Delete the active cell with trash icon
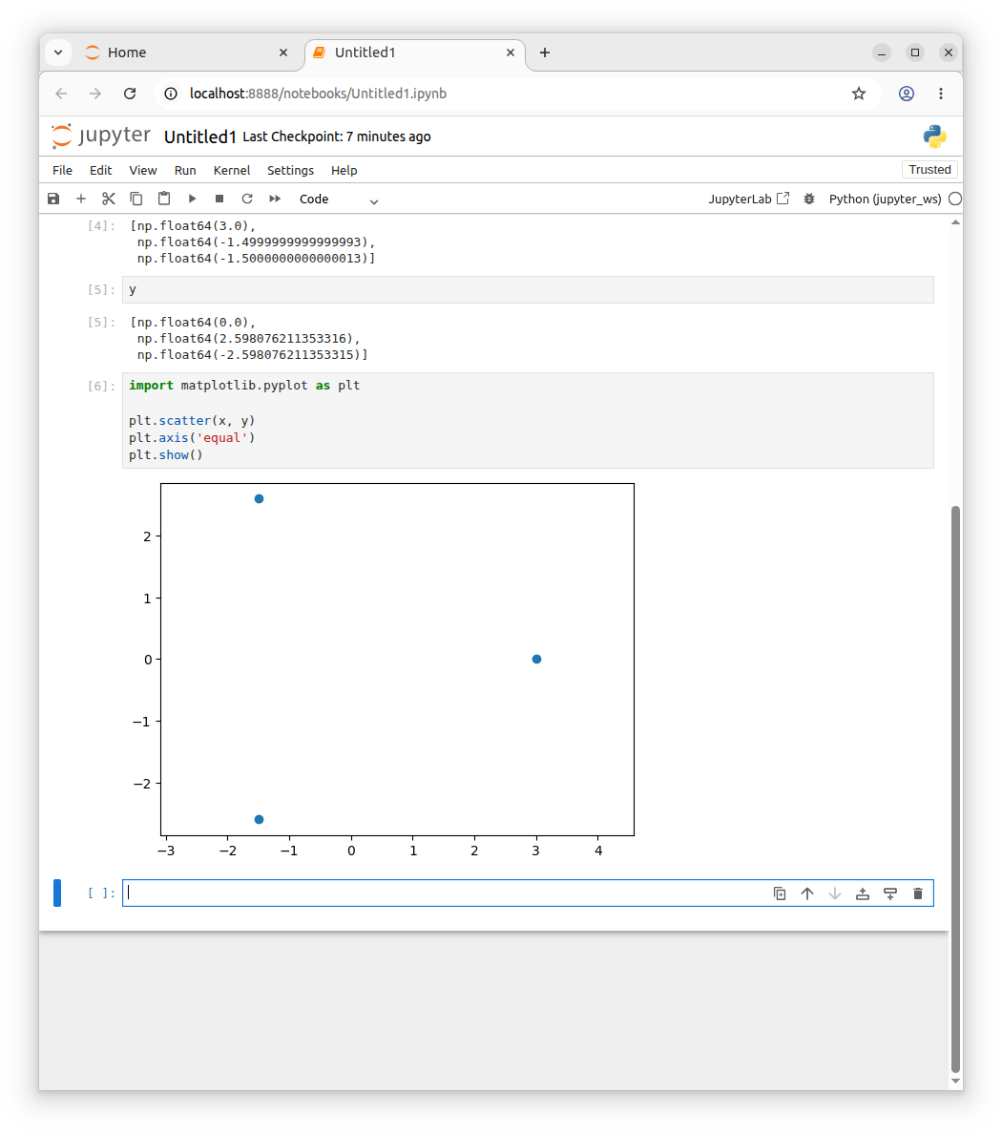1002x1135 pixels. (918, 893)
